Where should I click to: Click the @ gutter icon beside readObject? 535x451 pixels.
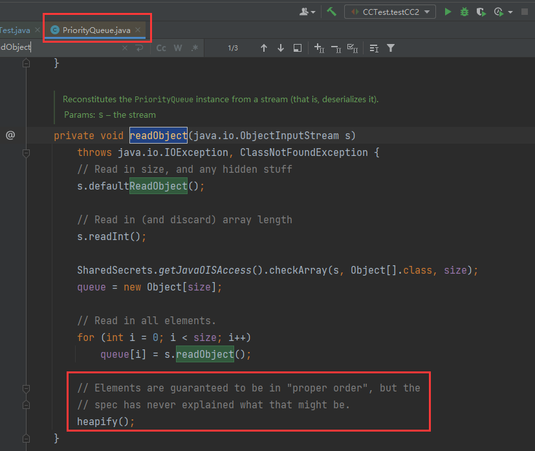[x=10, y=135]
